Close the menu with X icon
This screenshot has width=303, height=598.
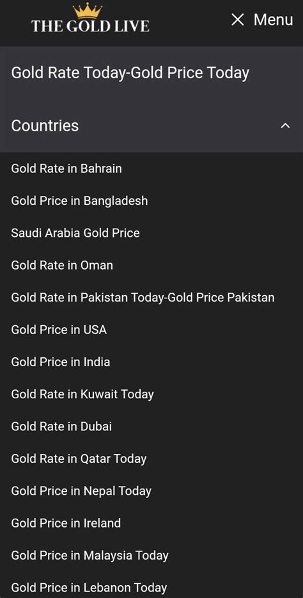point(238,20)
